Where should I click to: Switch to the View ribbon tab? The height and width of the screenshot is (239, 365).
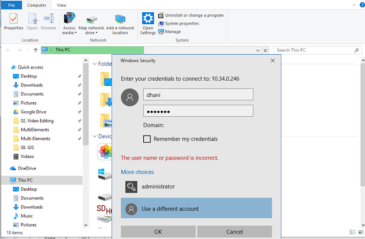pos(62,5)
